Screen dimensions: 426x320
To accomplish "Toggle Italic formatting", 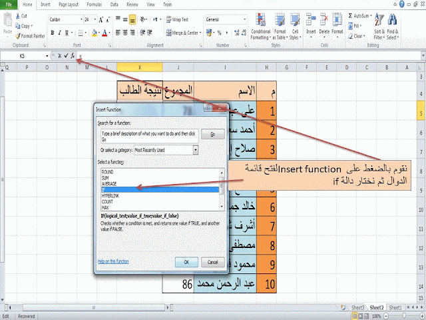I will [59, 33].
